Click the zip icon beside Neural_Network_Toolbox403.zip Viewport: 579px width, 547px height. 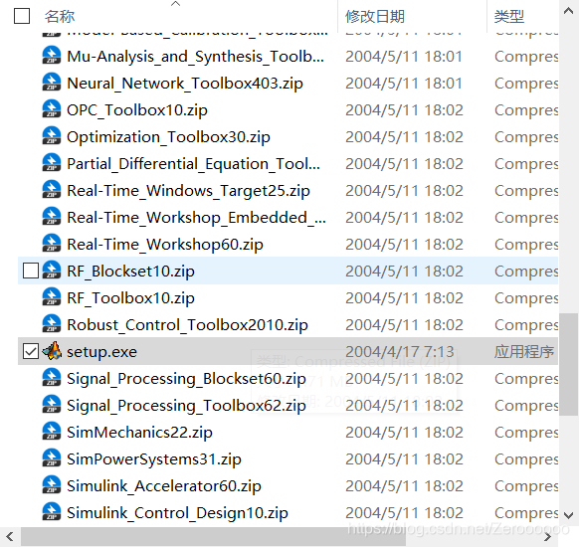[52, 82]
